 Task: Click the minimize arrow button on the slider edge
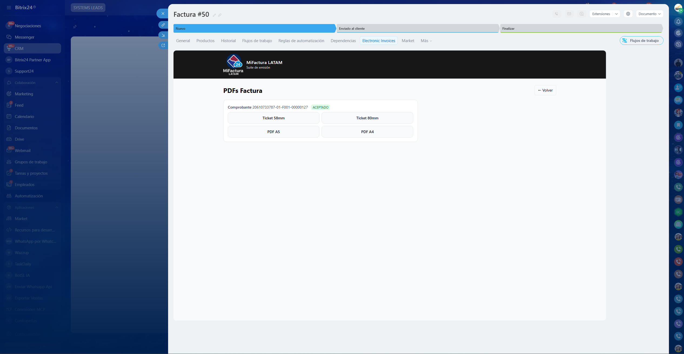(x=163, y=35)
